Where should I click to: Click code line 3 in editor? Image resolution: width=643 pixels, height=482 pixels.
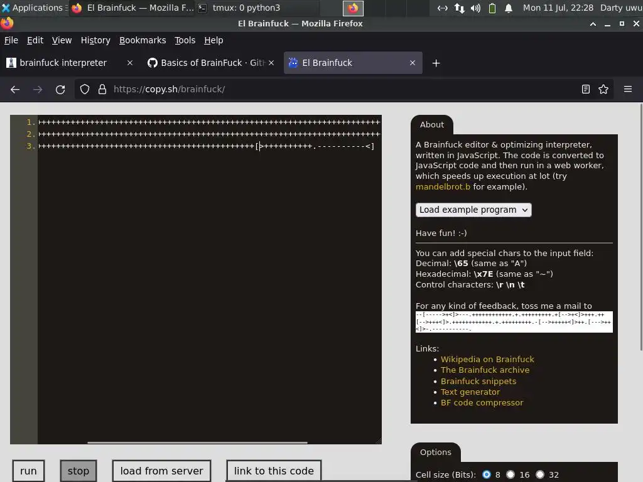tap(206, 146)
